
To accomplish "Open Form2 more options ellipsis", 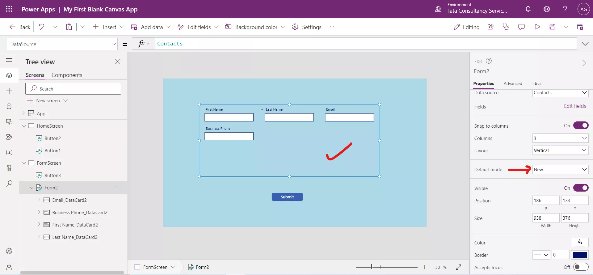I will (118, 187).
